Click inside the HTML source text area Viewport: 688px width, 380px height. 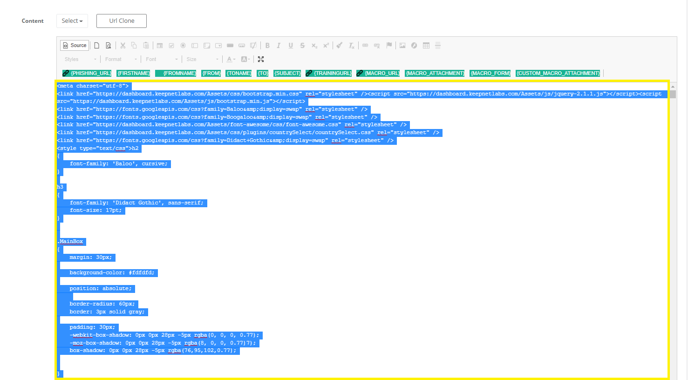coord(362,230)
